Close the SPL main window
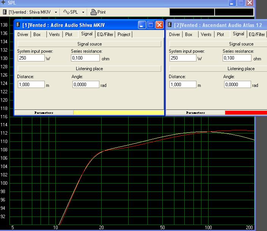The width and height of the screenshot is (267, 231). click(250, 3)
